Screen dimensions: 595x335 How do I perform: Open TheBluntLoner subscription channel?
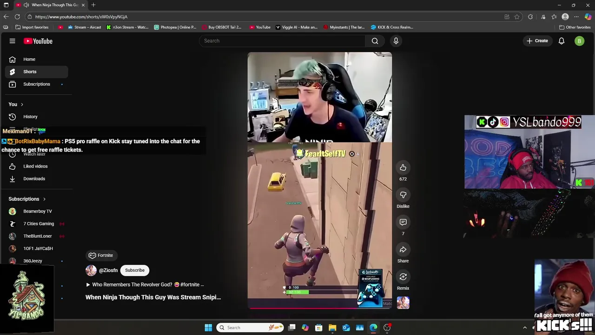[36, 236]
